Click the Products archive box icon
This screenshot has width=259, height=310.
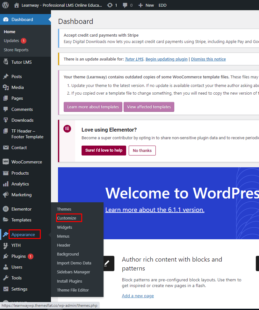[6, 173]
